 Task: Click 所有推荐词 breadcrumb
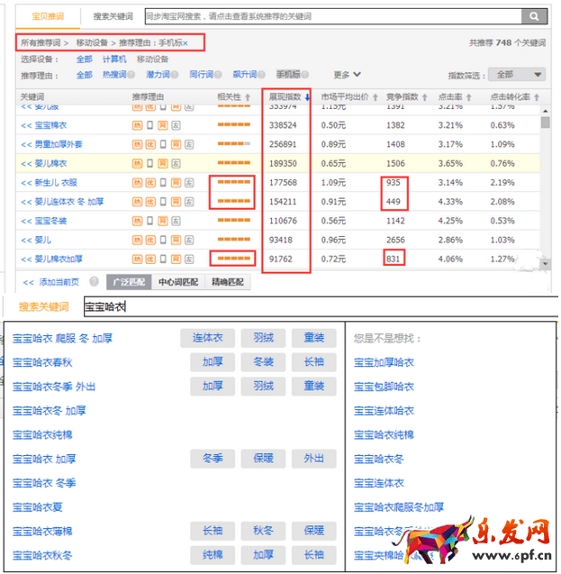[41, 43]
